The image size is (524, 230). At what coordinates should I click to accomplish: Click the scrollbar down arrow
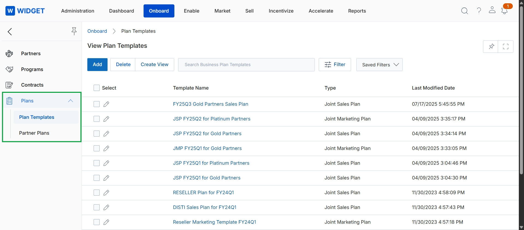[x=521, y=227]
